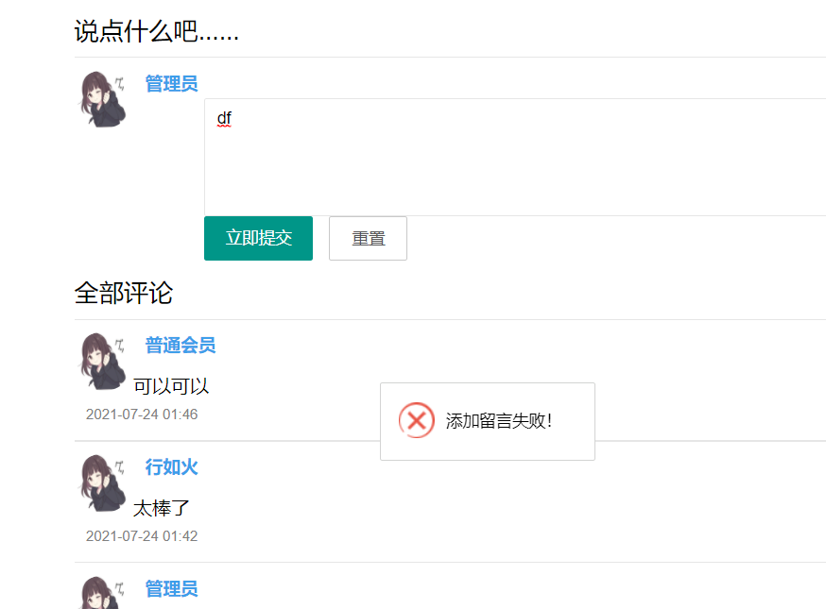Click the avatar of the bottom 管理员 comment
The width and height of the screenshot is (826, 609).
(x=103, y=593)
